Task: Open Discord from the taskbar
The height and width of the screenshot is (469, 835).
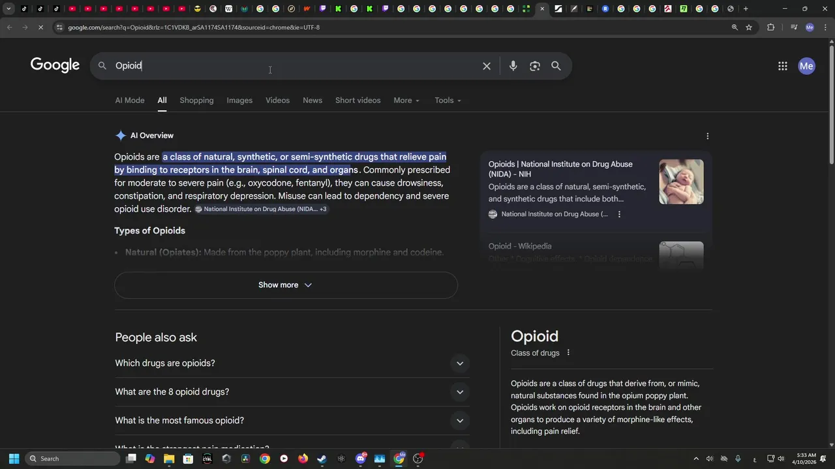Action: pyautogui.click(x=360, y=459)
